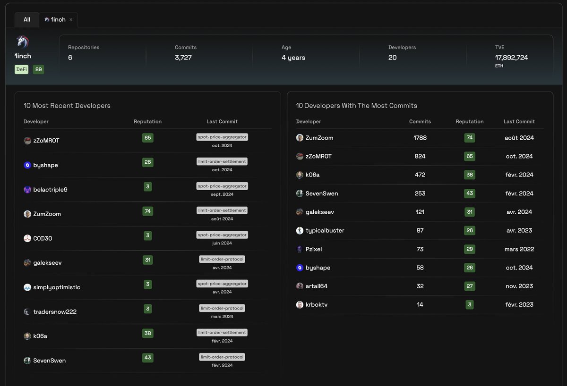The height and width of the screenshot is (386, 567).
Task: Click mars 2022 date in Pzixel row
Action: click(x=519, y=249)
